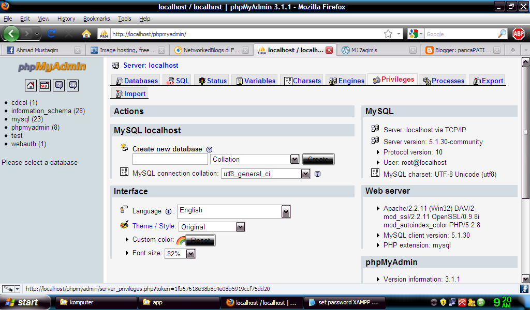Click the taskbar clock
This screenshot has width=530, height=310.
coord(502,302)
